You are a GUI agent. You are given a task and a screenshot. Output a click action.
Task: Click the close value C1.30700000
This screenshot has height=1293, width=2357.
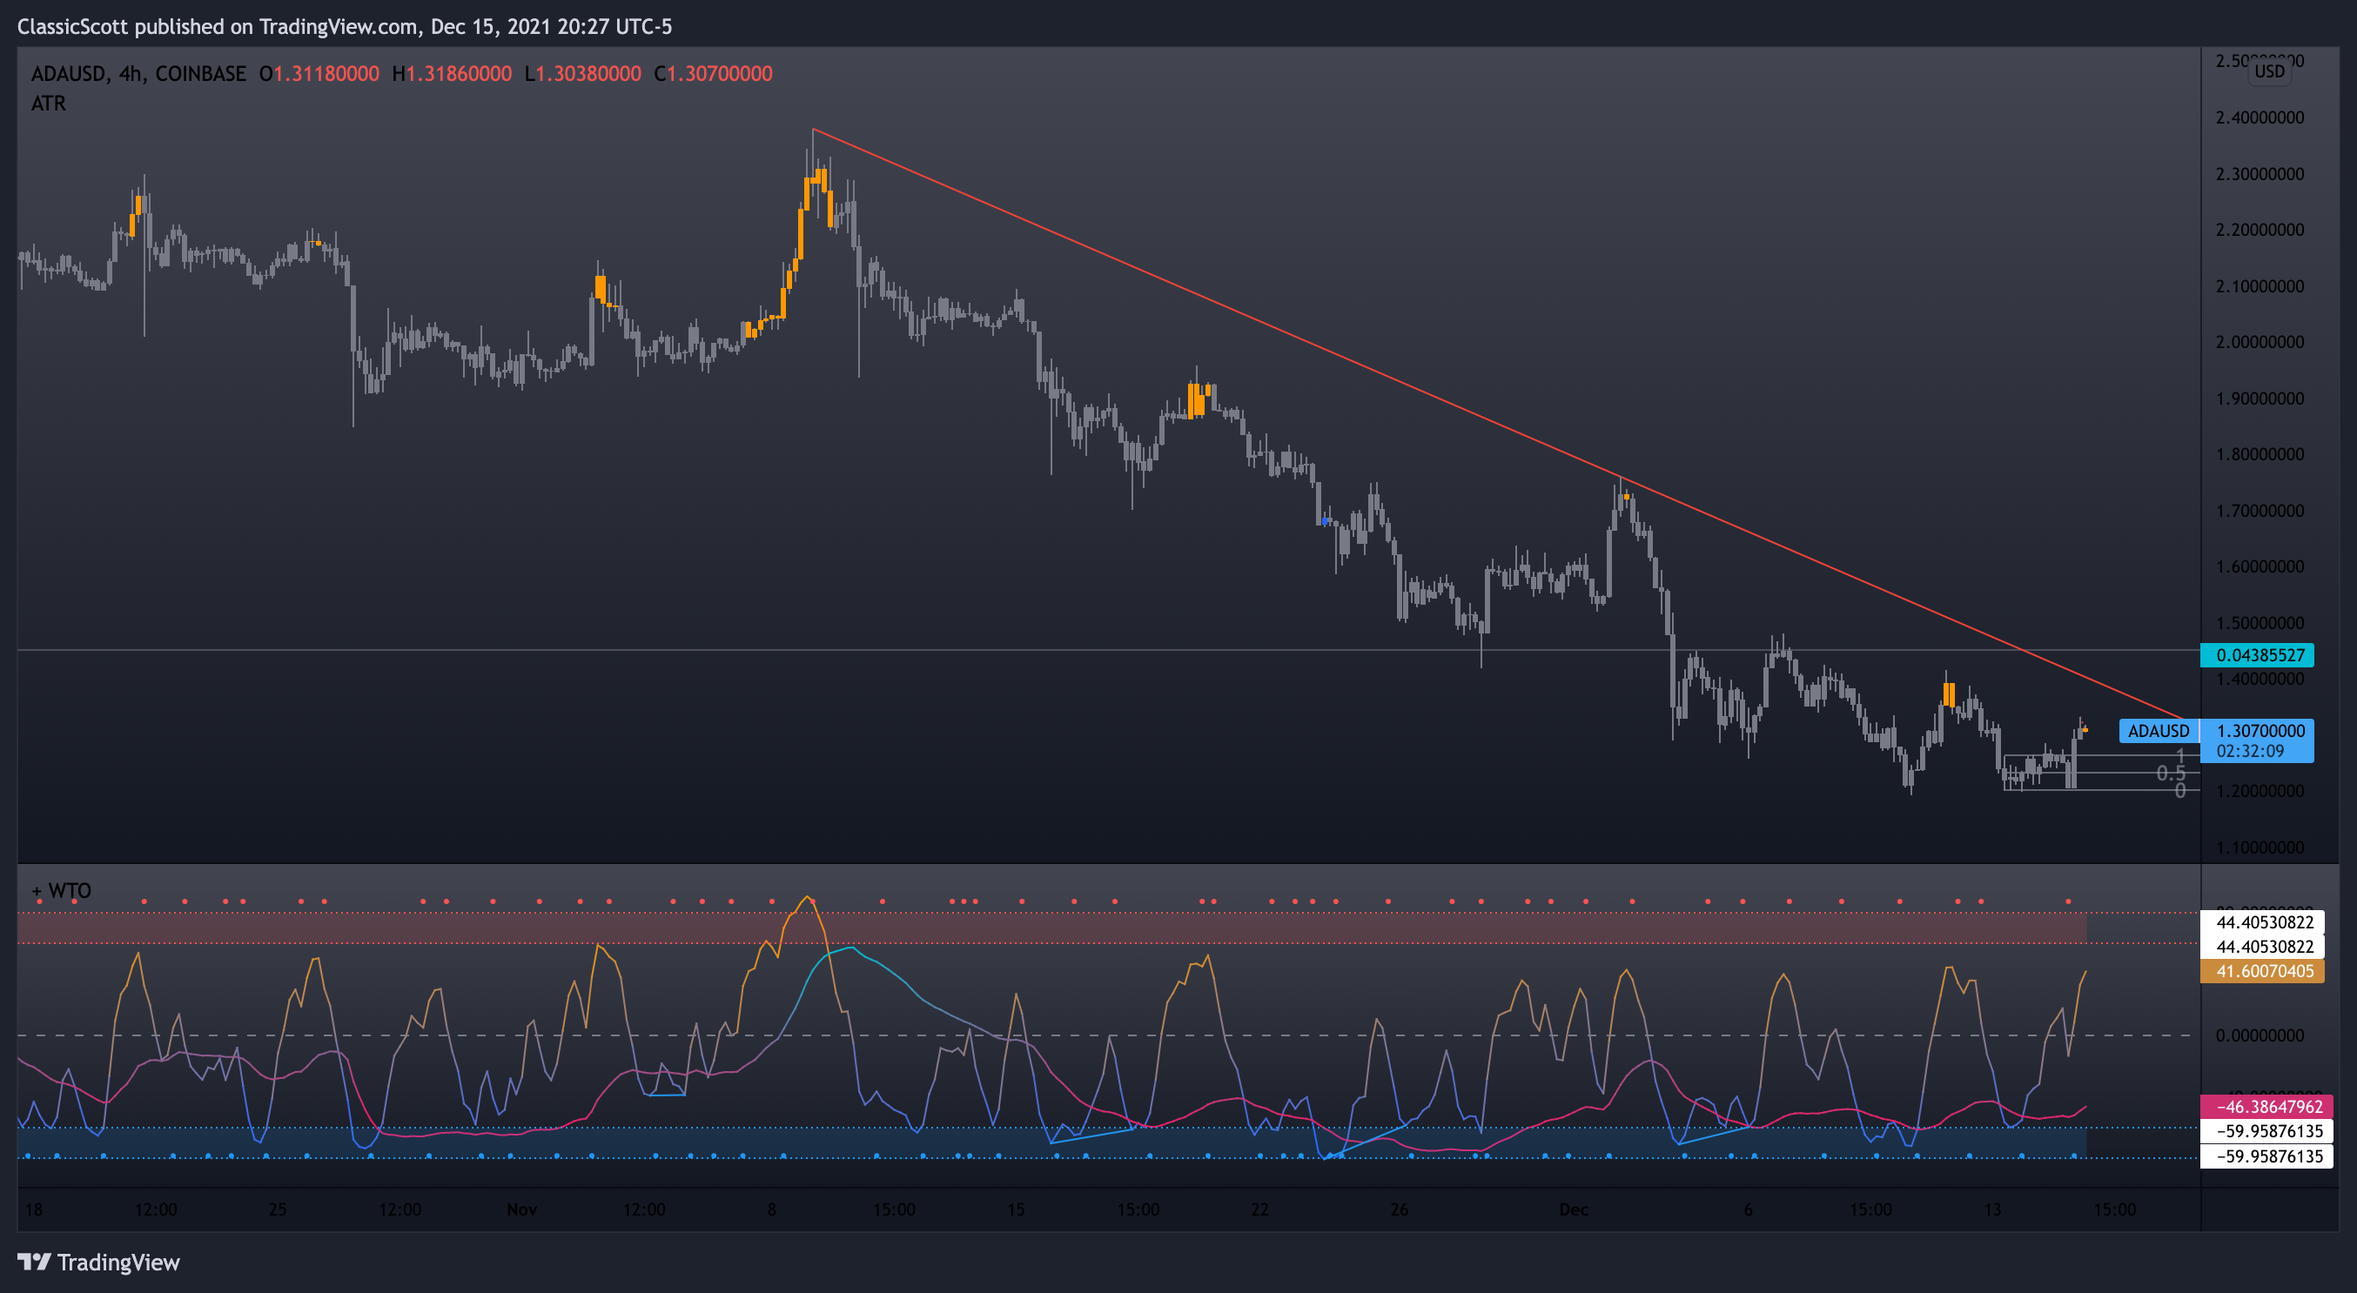pos(714,73)
